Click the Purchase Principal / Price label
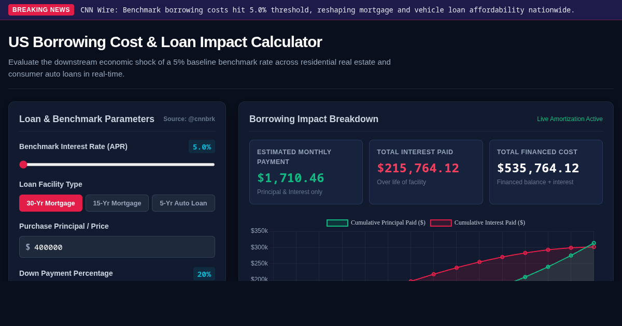Screen dimensions: 622x326 (64, 226)
